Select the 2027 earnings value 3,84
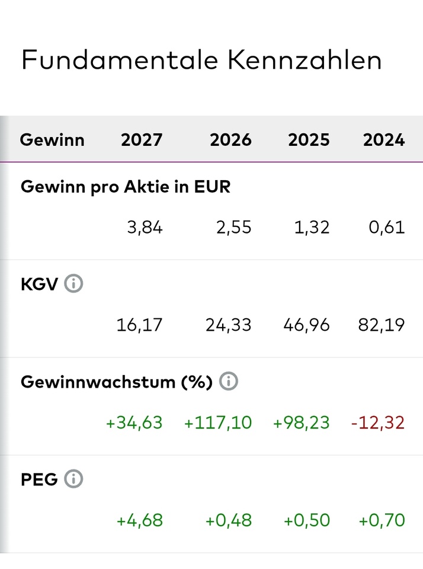423x569 pixels. pyautogui.click(x=145, y=228)
